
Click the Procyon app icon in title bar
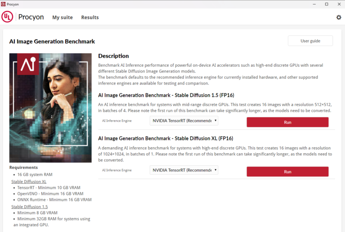(x=4, y=4)
